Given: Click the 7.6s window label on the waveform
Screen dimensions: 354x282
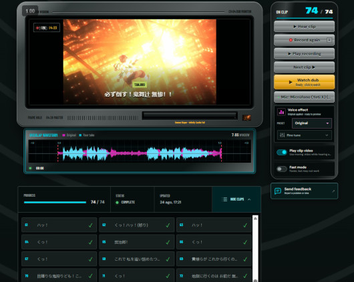Looking at the screenshot, I should pos(240,135).
